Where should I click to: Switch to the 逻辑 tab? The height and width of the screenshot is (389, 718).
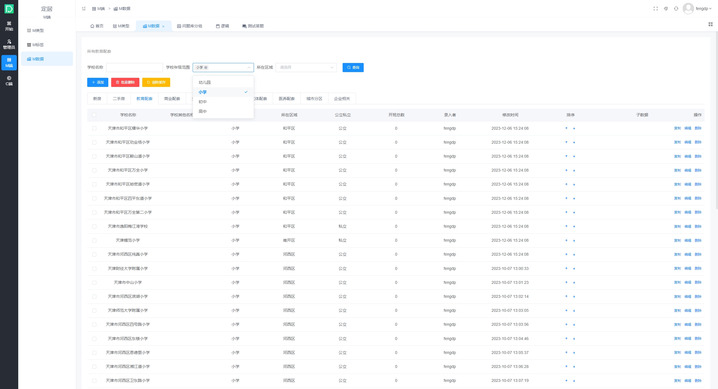[222, 26]
